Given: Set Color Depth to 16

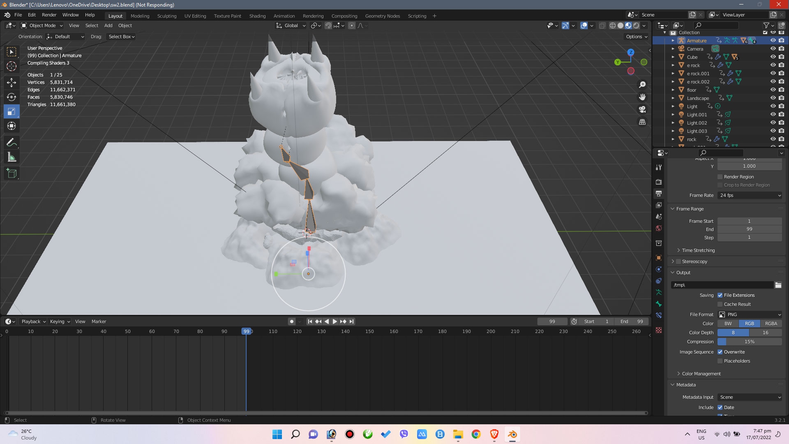Looking at the screenshot, I should tap(766, 333).
